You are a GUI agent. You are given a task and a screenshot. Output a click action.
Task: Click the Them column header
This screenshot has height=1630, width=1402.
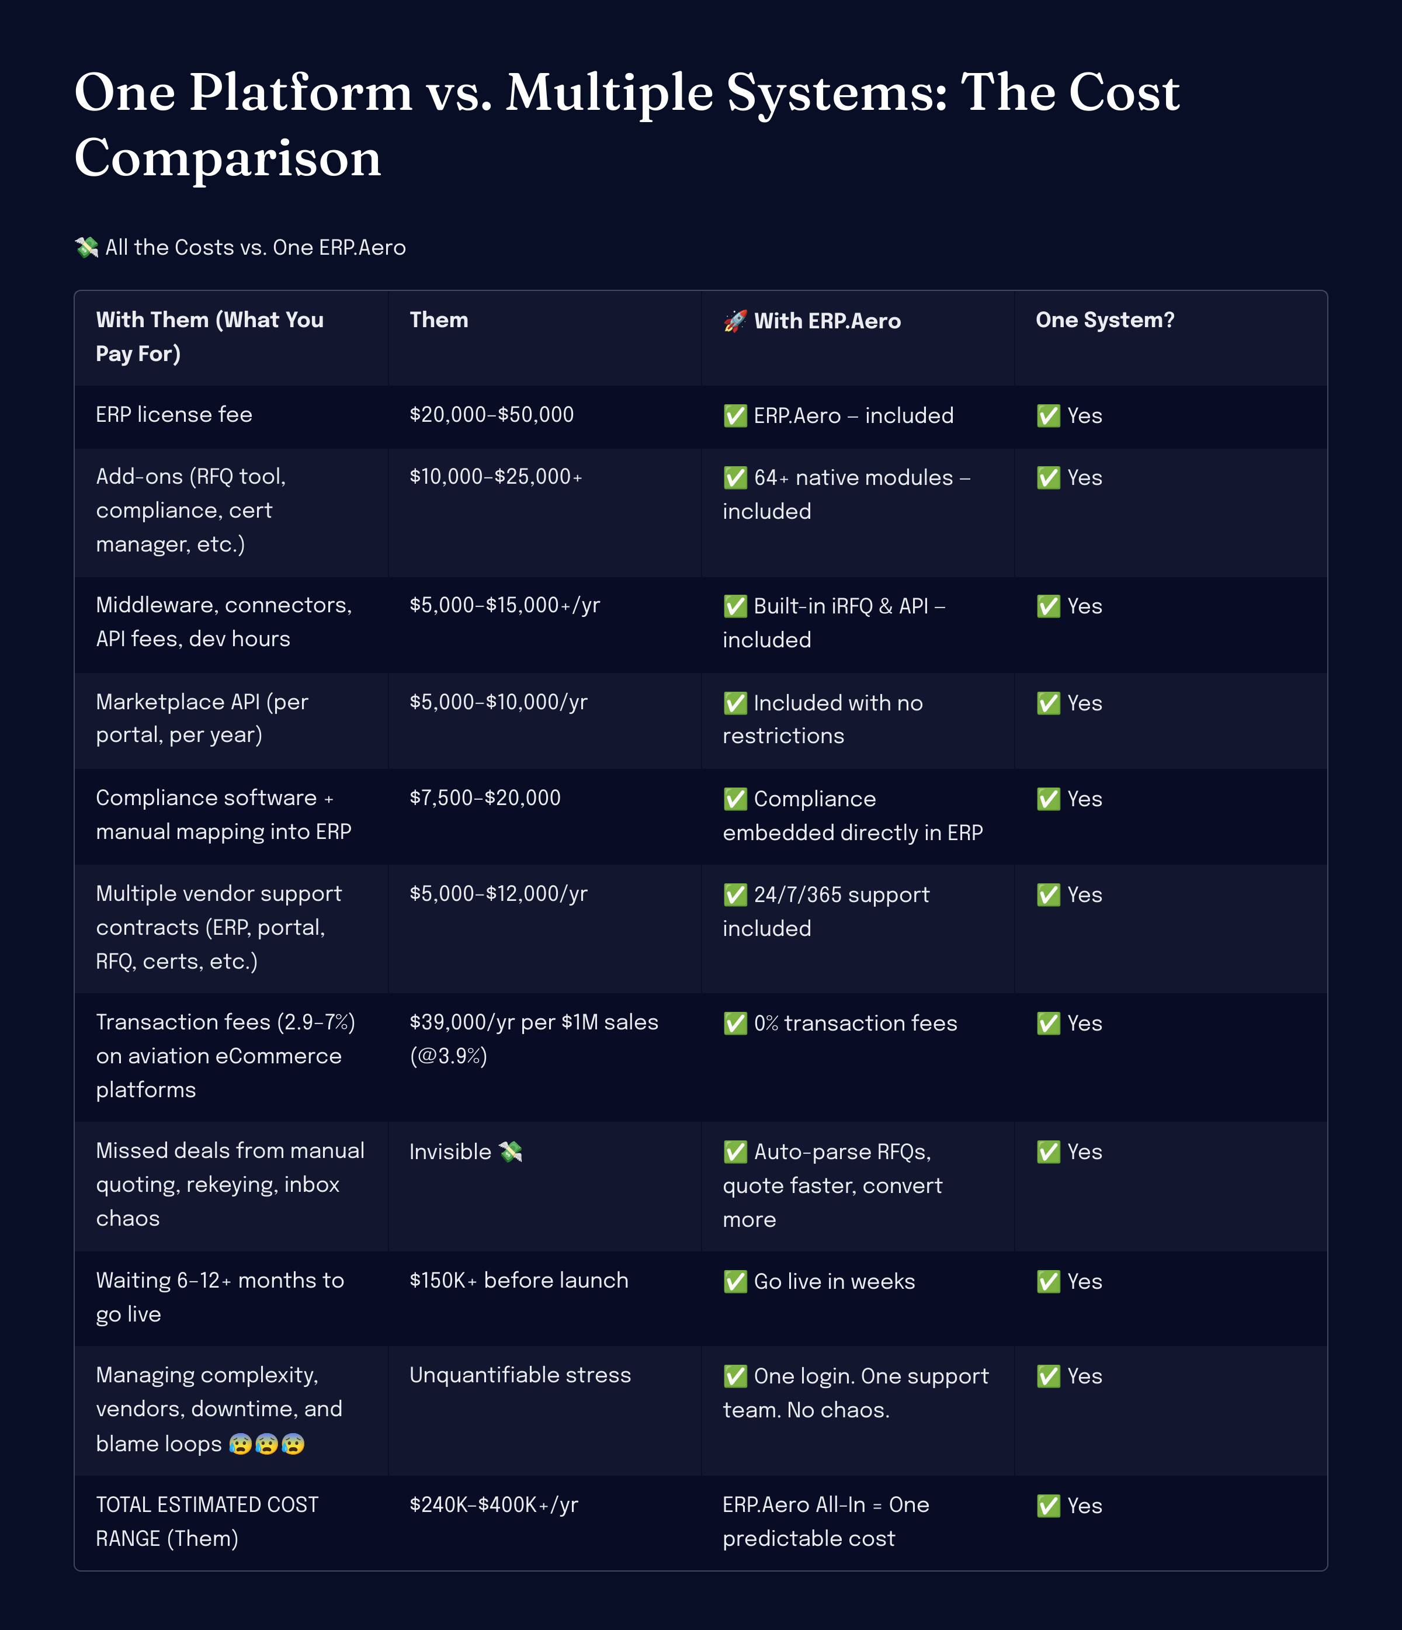438,320
